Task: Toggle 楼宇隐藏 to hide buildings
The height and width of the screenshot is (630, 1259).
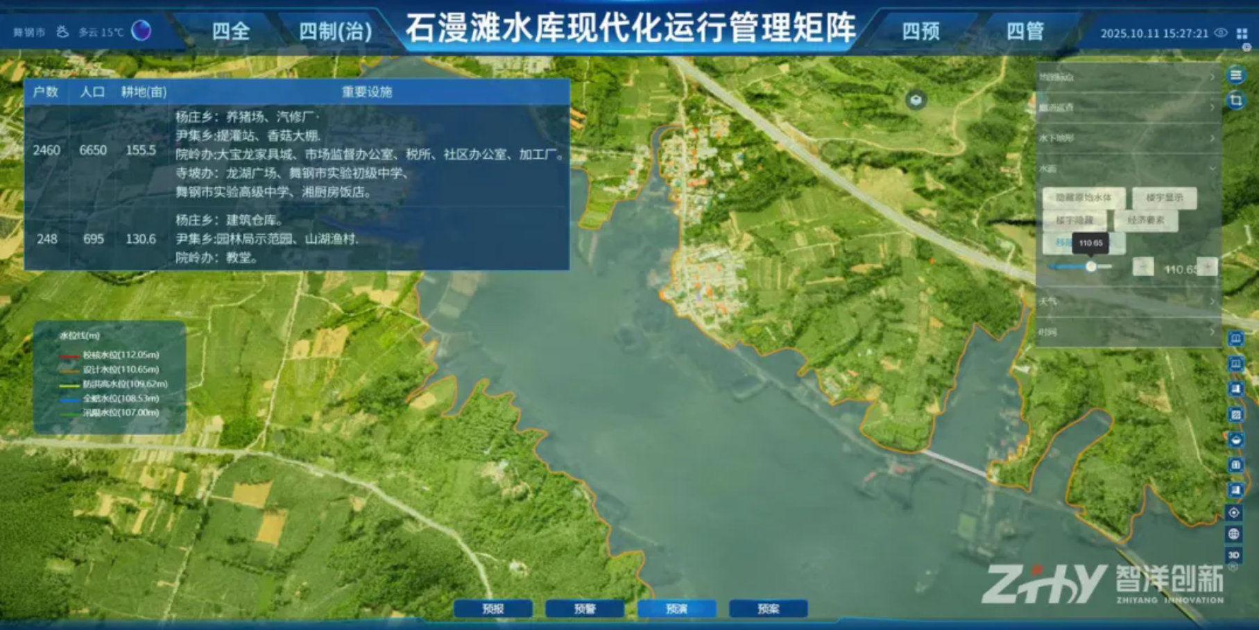Action: [1074, 221]
